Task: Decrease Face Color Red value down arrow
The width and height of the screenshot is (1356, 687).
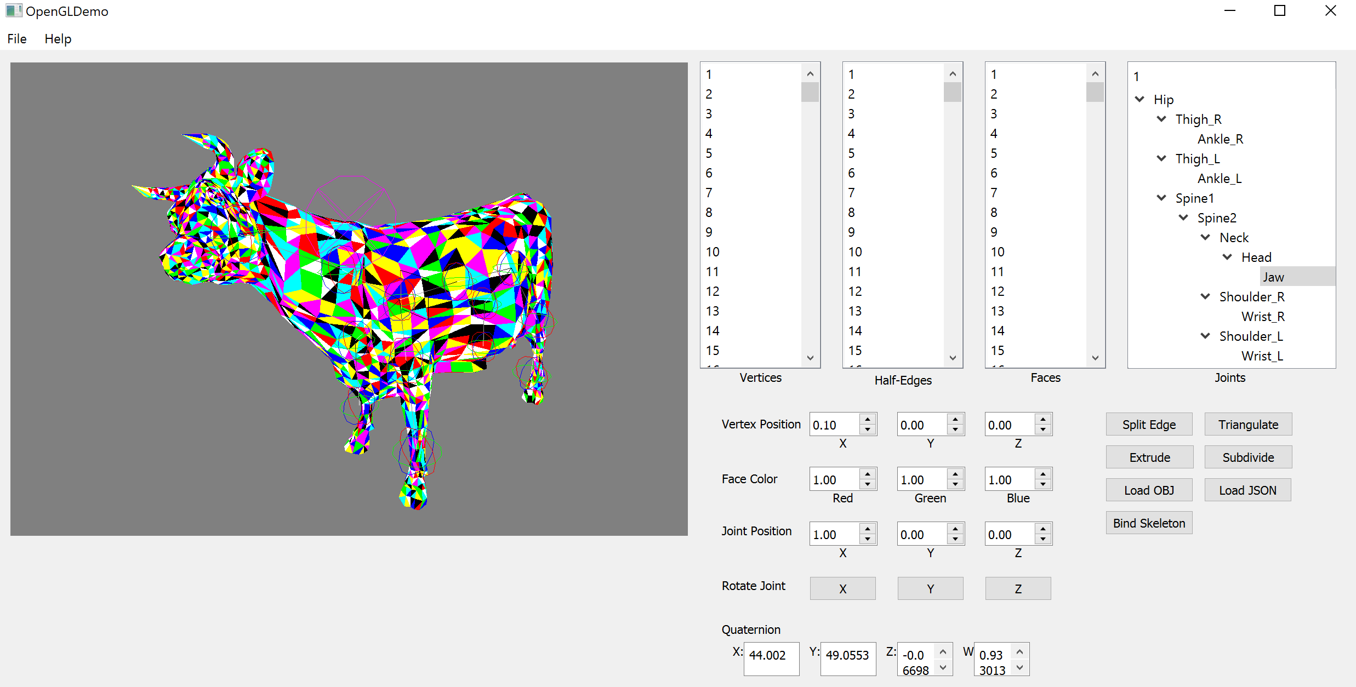Action: (x=868, y=484)
